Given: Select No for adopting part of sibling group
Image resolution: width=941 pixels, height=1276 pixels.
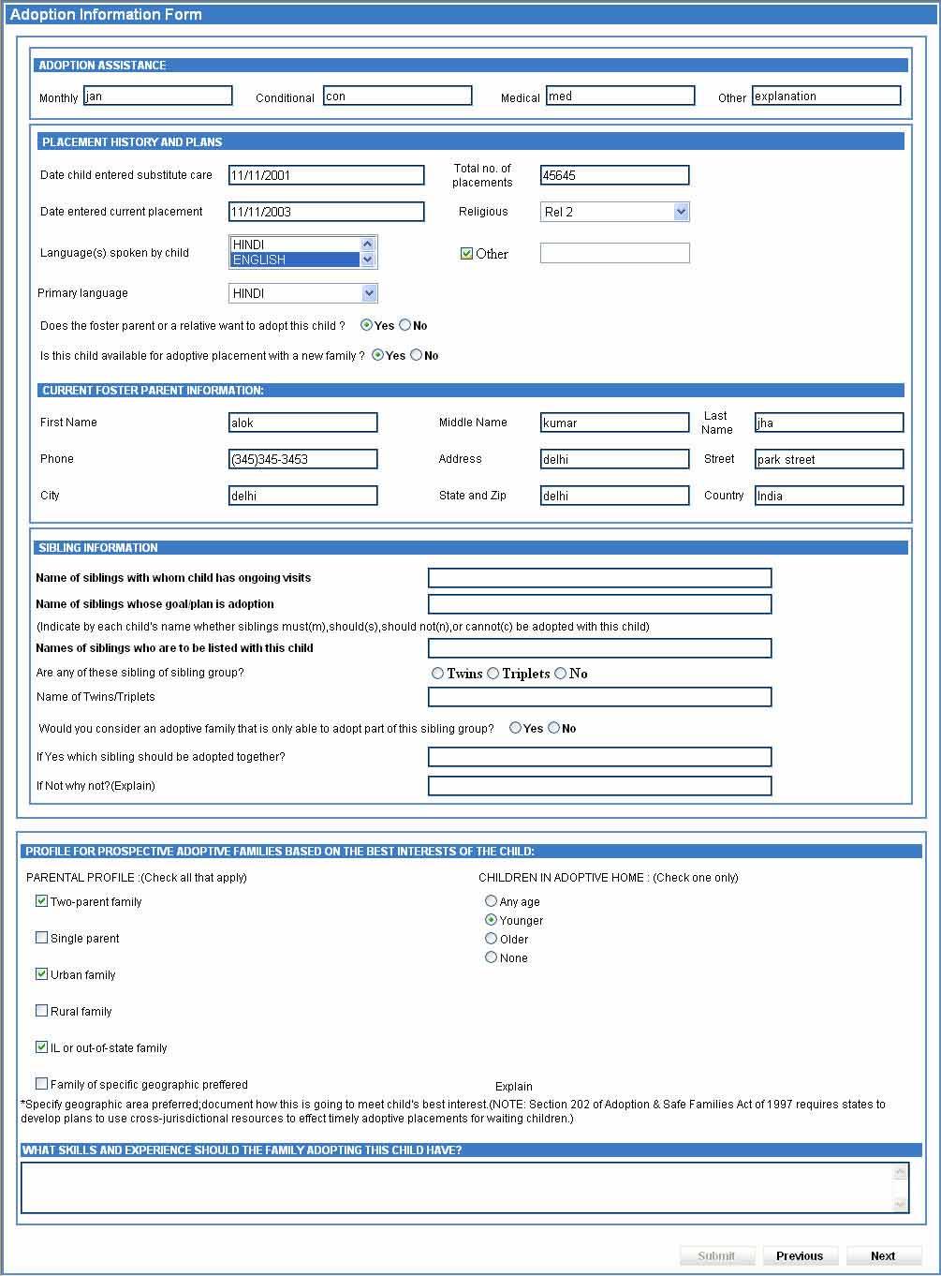Looking at the screenshot, I should point(553,728).
